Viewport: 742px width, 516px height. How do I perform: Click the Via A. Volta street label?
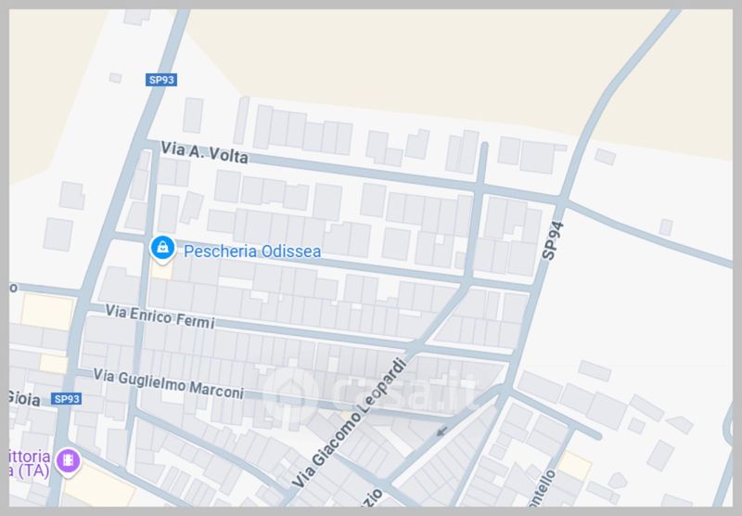tap(204, 152)
